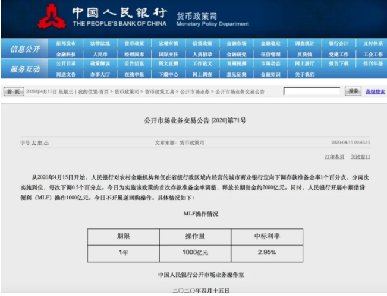
Task: Click the 首页 home button
Action: (14, 91)
